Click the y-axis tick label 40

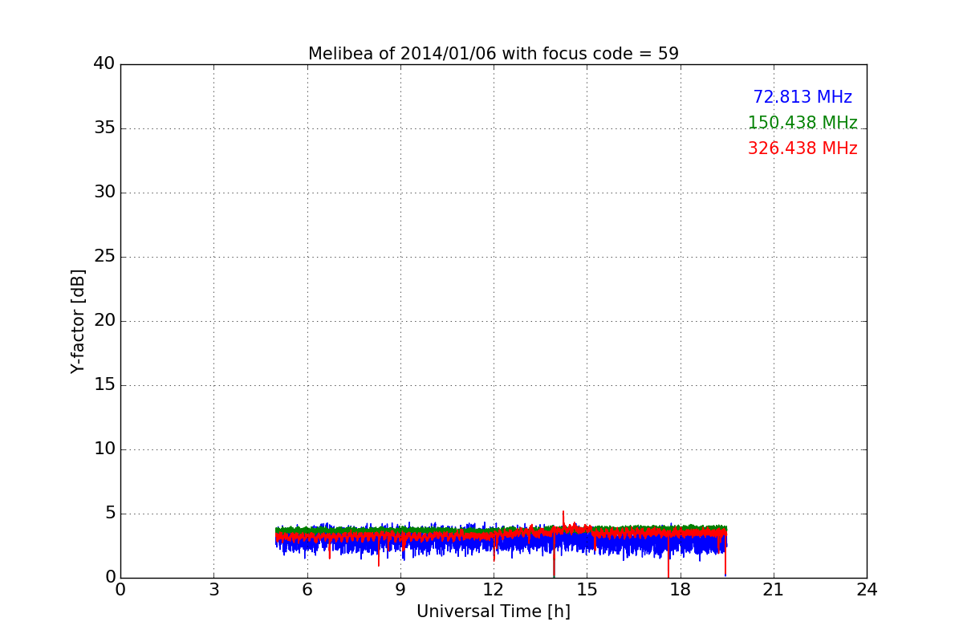[x=104, y=64]
